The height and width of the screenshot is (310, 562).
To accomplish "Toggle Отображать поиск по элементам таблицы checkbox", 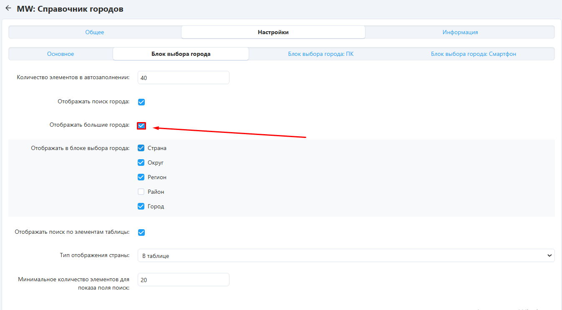I will (x=141, y=232).
